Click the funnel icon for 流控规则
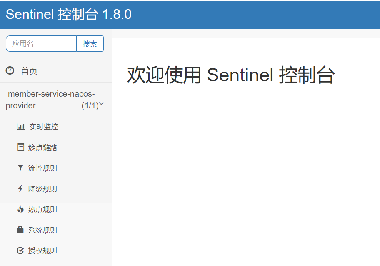 tap(20, 168)
